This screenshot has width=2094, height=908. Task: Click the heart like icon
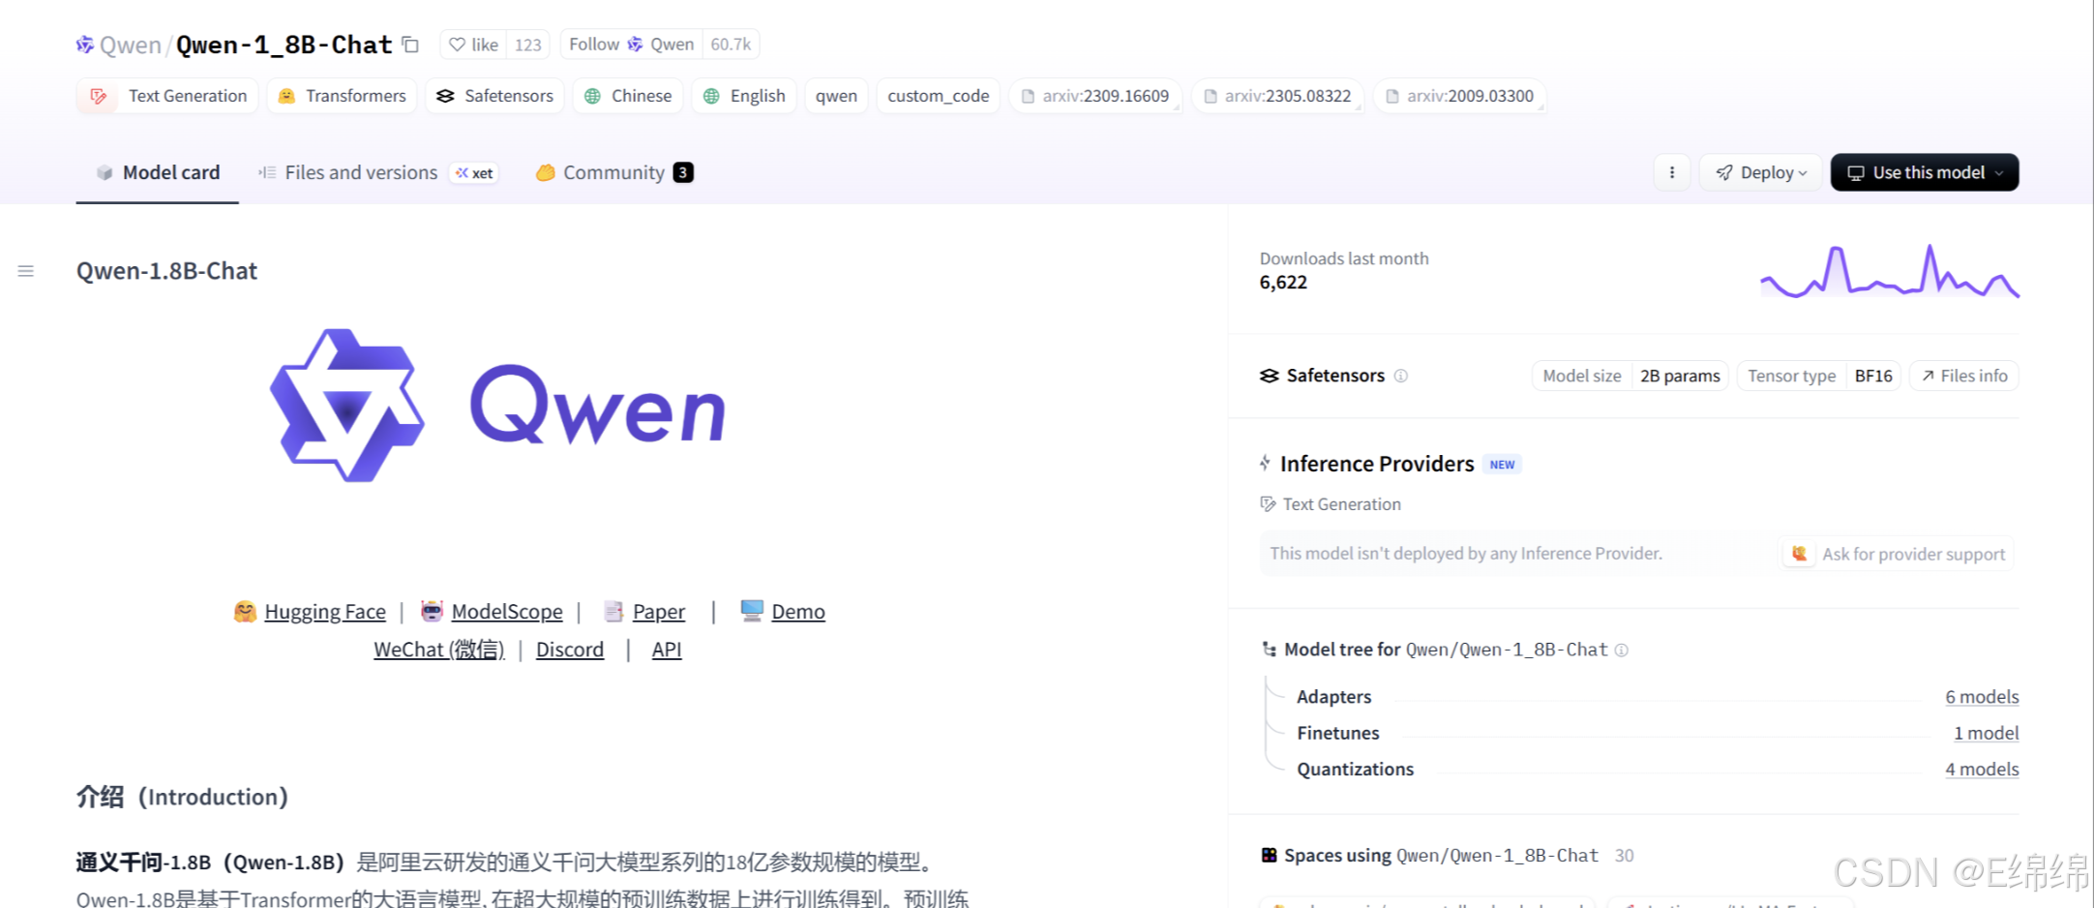coord(457,45)
